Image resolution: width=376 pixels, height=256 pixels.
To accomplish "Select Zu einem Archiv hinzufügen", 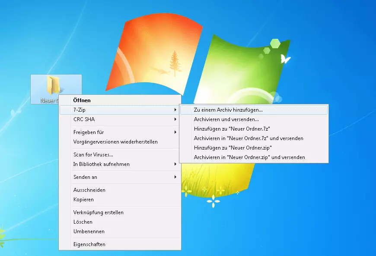I will coord(228,110).
